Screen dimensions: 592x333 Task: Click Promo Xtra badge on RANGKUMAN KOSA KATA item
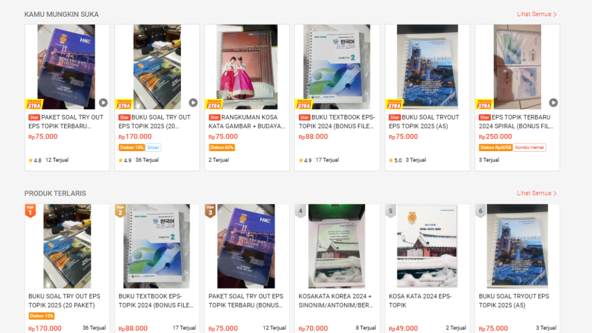tap(214, 104)
